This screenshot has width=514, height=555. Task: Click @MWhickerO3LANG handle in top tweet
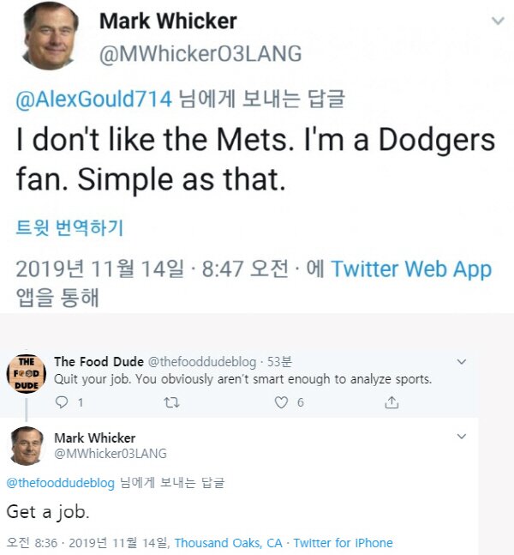(x=200, y=53)
